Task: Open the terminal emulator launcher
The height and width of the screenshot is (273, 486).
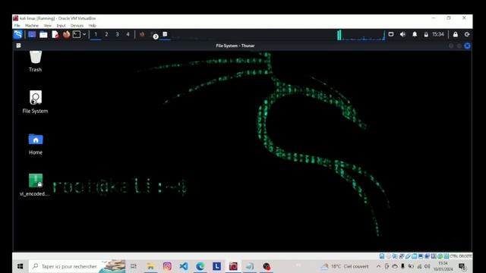Action: (76, 34)
